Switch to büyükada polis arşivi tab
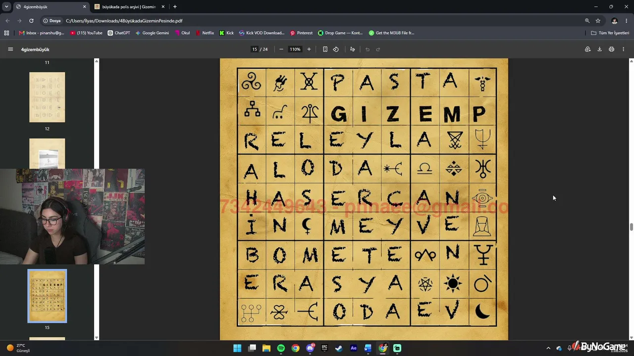The height and width of the screenshot is (356, 634). tap(129, 7)
